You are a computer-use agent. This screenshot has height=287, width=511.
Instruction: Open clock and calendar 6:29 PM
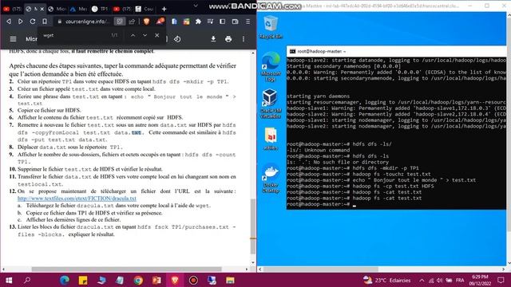coord(480,280)
